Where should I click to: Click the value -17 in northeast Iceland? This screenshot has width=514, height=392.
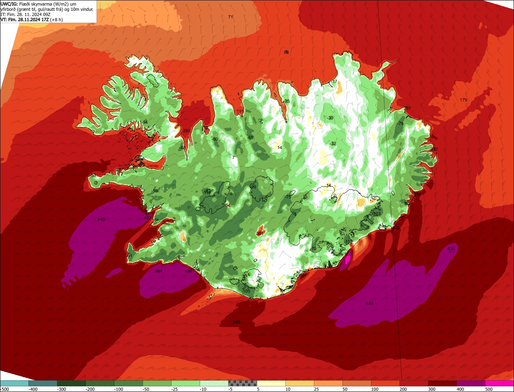pos(334,82)
